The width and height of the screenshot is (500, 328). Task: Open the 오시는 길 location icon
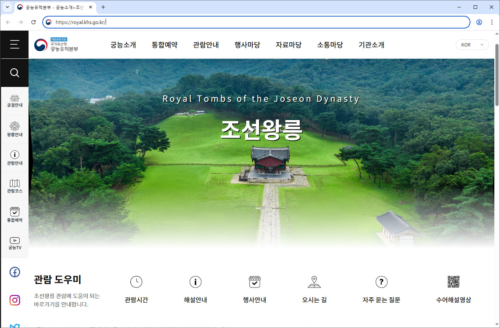click(x=314, y=282)
